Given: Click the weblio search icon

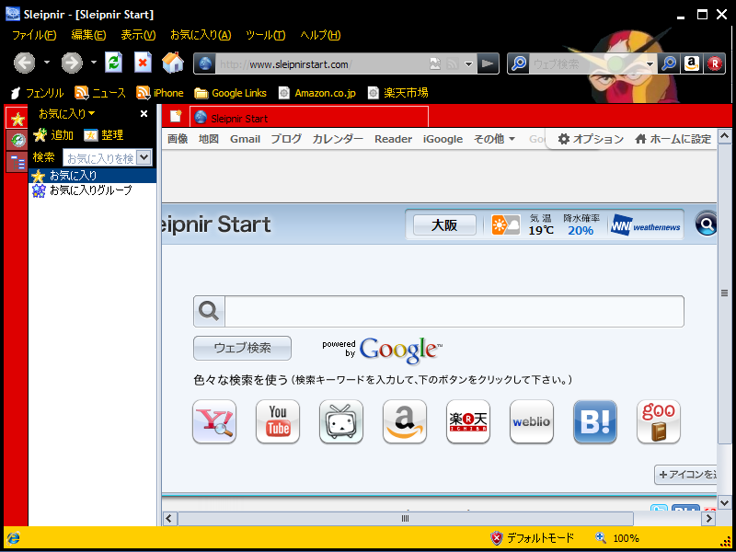Looking at the screenshot, I should tap(532, 421).
